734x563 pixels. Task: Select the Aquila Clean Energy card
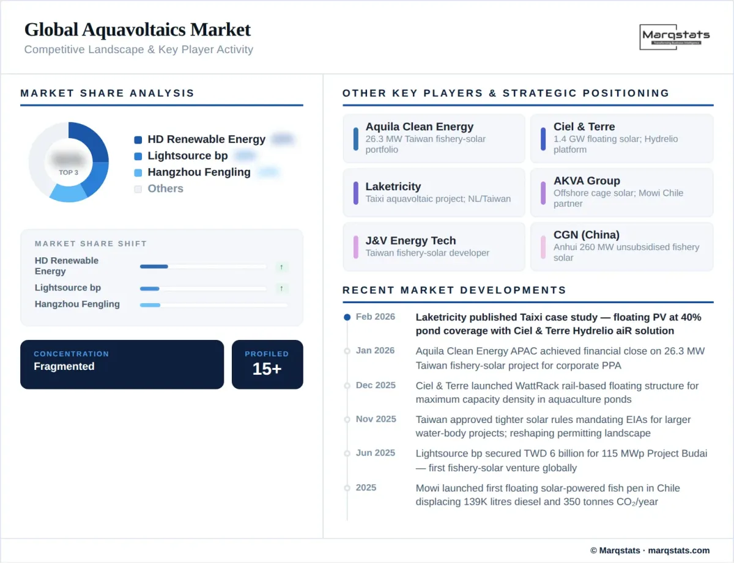434,138
